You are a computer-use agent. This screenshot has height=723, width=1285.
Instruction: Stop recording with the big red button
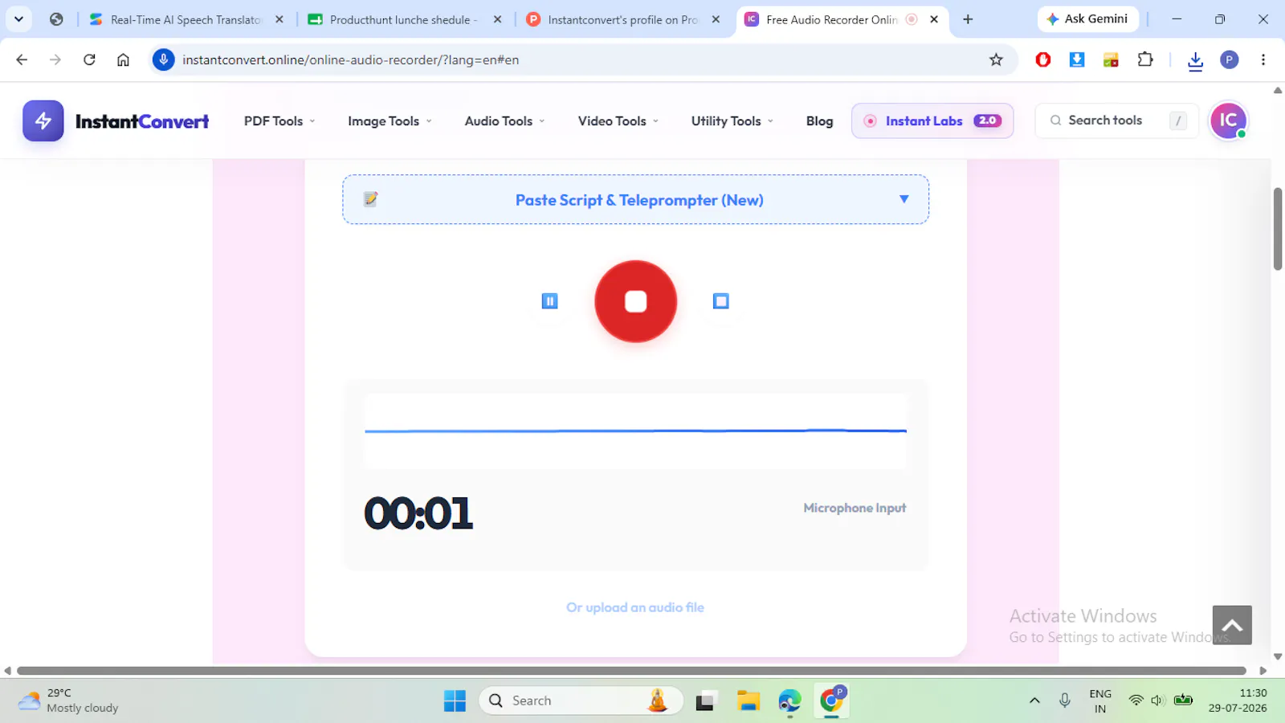(x=635, y=301)
